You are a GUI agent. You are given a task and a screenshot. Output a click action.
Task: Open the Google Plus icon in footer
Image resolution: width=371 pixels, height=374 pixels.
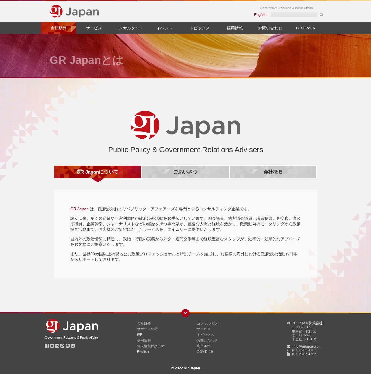click(x=62, y=346)
